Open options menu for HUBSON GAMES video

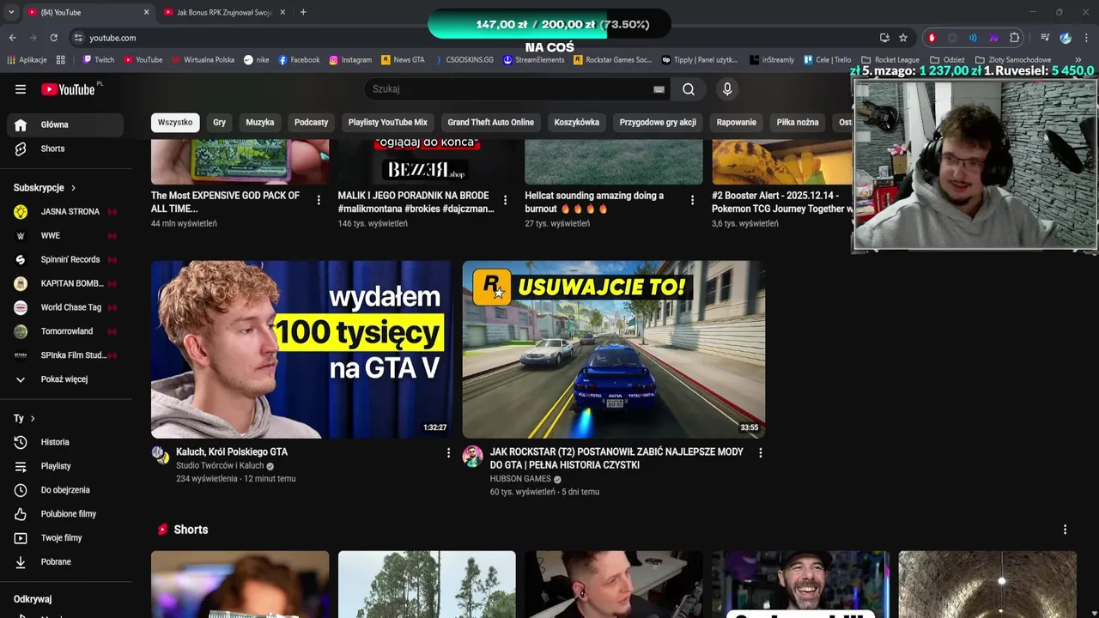(x=760, y=452)
